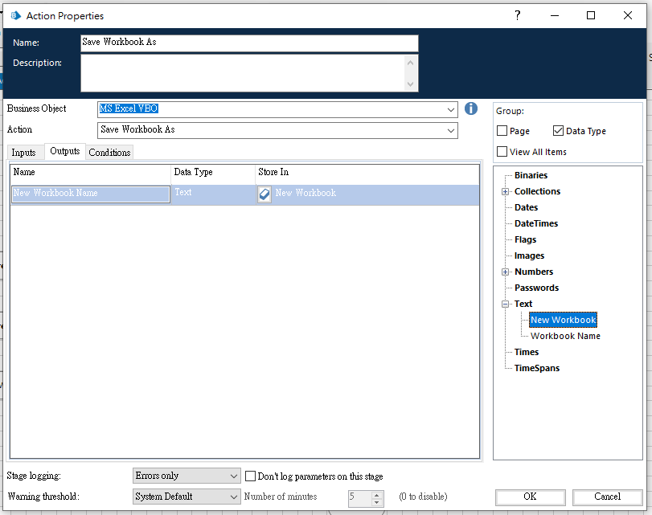
Task: Click into the Description text area
Action: pos(243,73)
